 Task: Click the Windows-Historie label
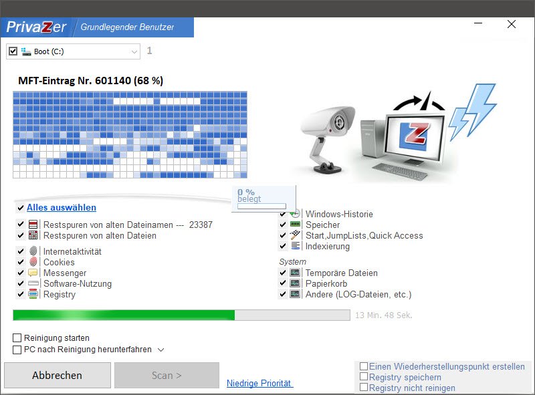(339, 215)
